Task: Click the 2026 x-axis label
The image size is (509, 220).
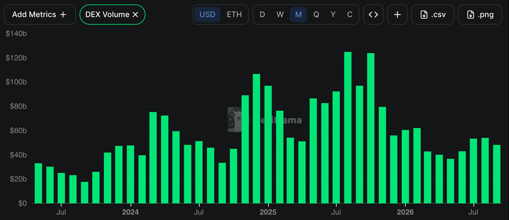Action: point(405,212)
